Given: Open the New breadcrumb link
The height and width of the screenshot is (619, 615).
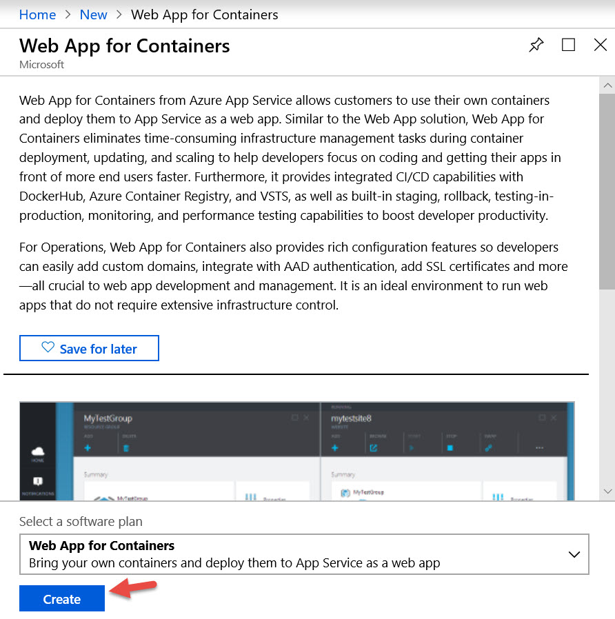Looking at the screenshot, I should 93,14.
